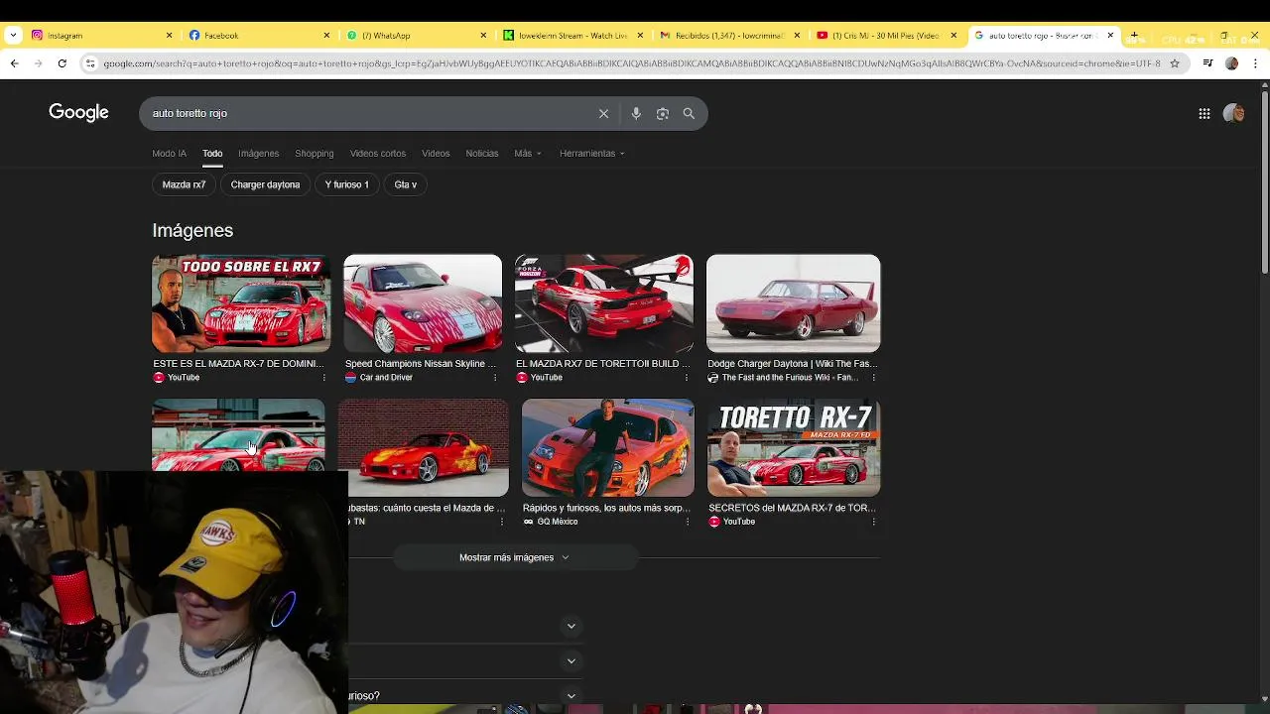Viewport: 1270px width, 714px height.
Task: Expand first related question chevron
Action: click(571, 626)
